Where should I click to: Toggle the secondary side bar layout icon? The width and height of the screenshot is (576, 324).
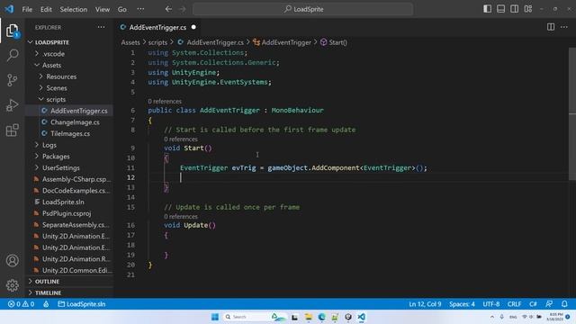coord(514,9)
